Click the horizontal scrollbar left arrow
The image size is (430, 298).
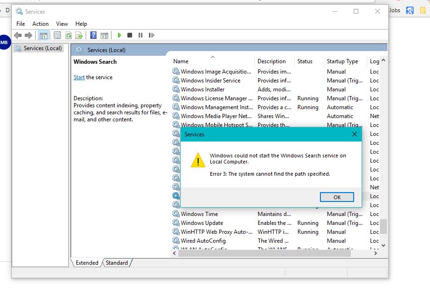click(x=175, y=253)
